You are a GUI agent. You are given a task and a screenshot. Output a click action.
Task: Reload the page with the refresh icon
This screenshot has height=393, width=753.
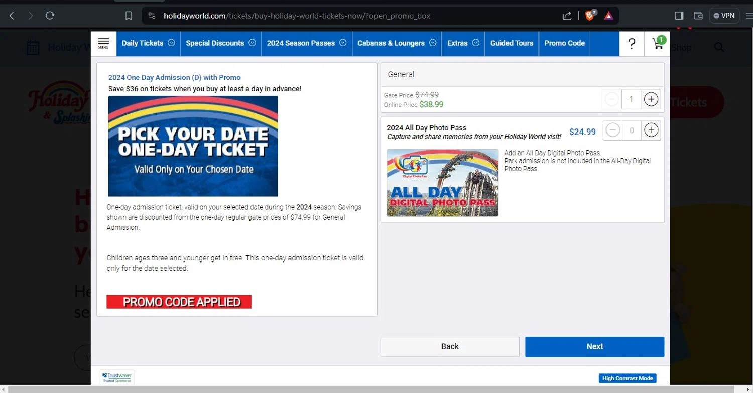click(x=50, y=16)
